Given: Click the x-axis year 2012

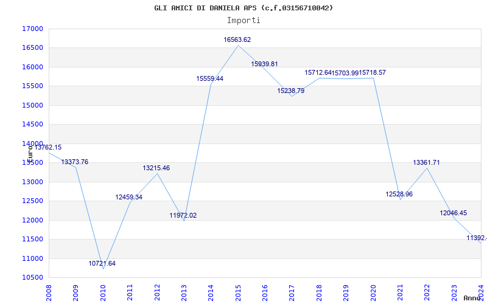Looking at the screenshot, I should click(157, 292).
